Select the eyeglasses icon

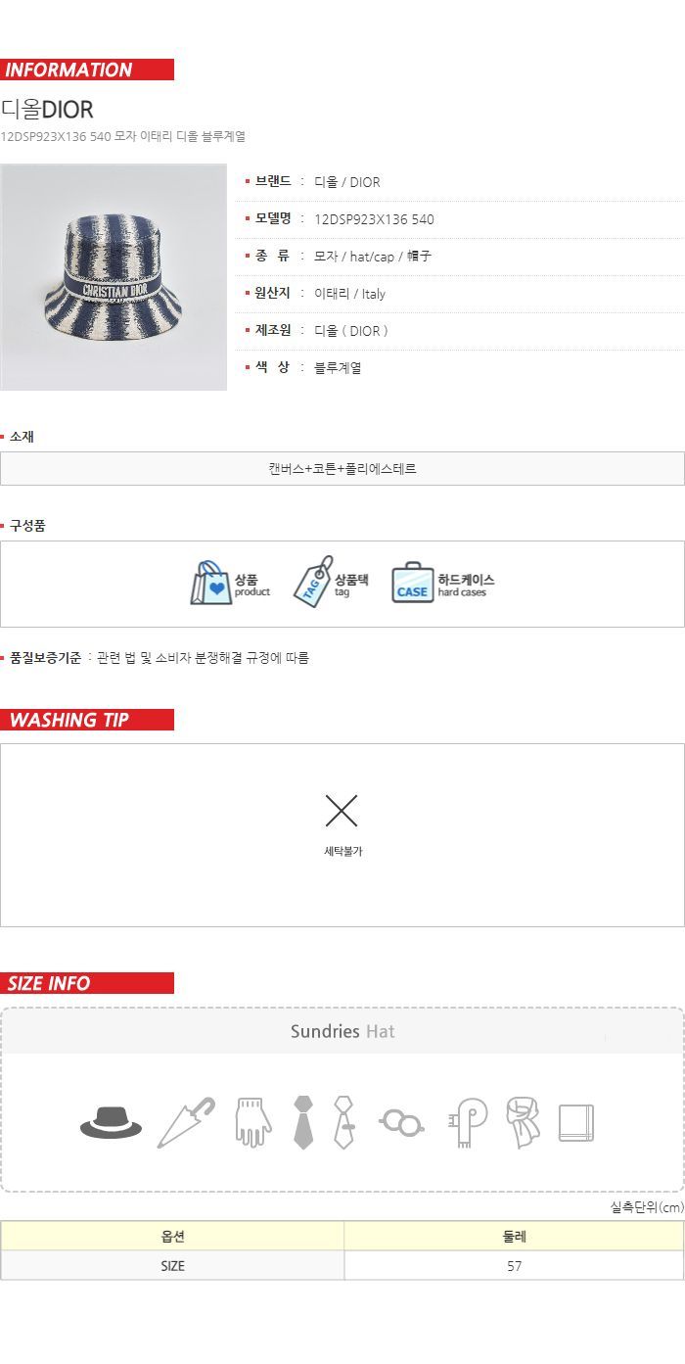point(401,1121)
